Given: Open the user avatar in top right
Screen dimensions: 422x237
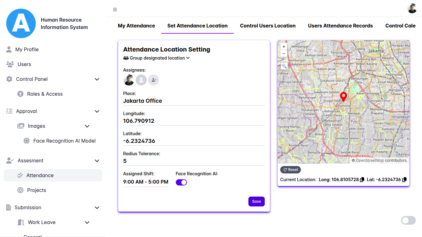Looking at the screenshot, I should 412,9.
